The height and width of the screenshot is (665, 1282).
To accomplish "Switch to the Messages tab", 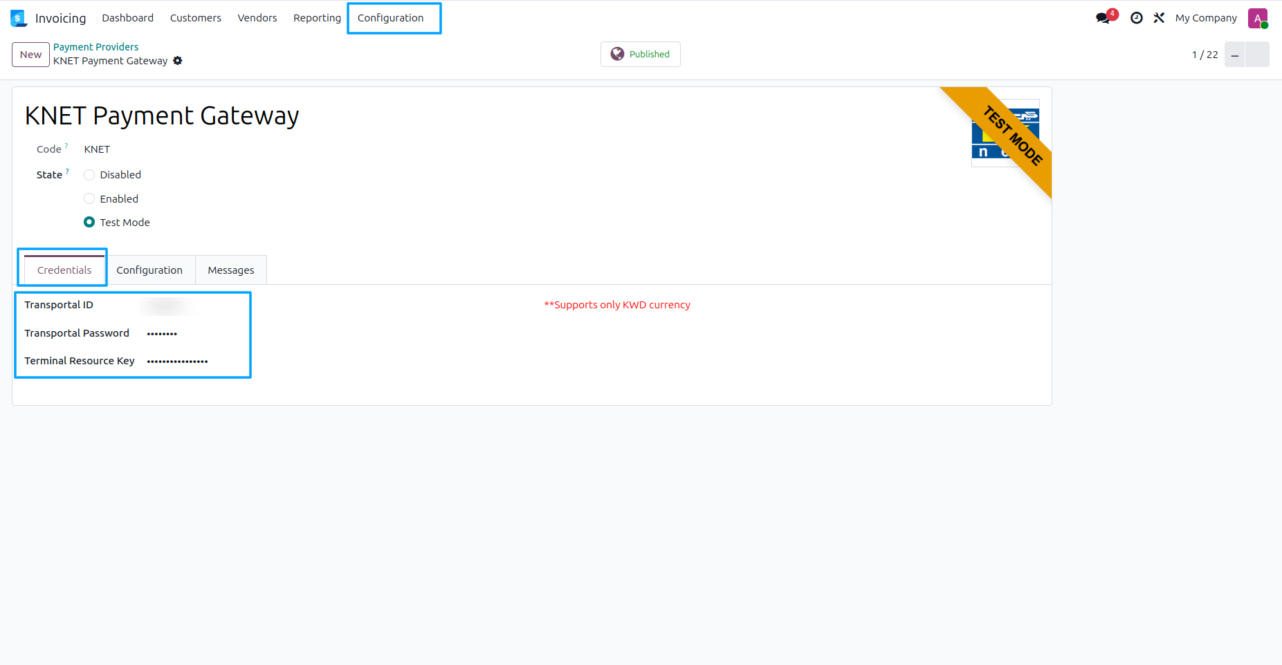I will pos(231,270).
